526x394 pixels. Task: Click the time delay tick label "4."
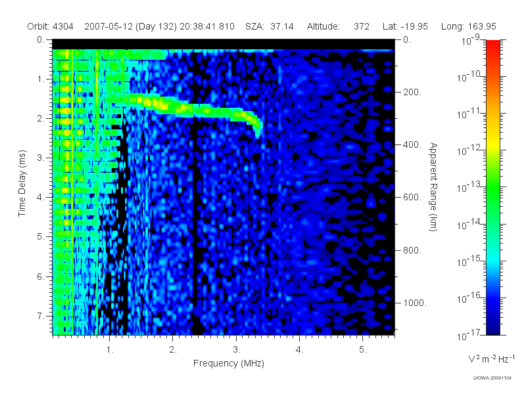point(41,198)
